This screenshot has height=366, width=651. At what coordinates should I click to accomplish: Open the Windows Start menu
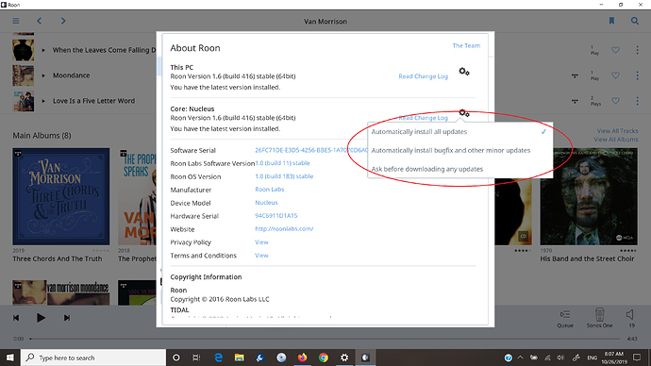click(x=10, y=358)
